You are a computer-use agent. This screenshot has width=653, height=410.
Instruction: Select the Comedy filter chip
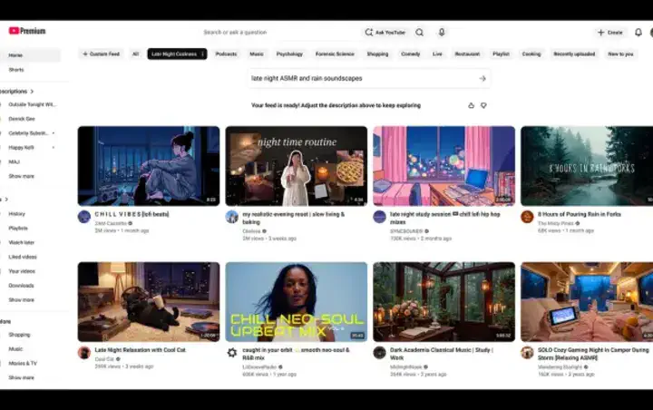(x=411, y=54)
